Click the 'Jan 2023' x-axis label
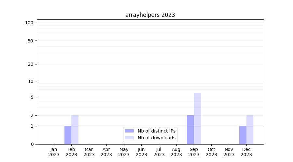293x162 pixels. [x=54, y=152]
